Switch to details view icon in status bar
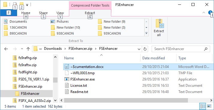Viewport: 214px width, 110px height. pyautogui.click(x=203, y=106)
